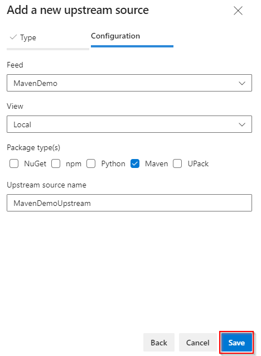Uncheck the Maven package type checkbox

click(135, 163)
